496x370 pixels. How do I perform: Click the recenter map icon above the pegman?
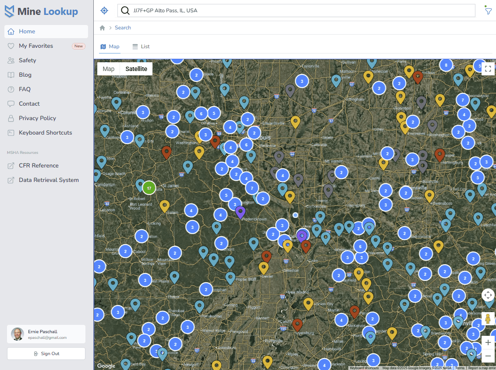[488, 295]
